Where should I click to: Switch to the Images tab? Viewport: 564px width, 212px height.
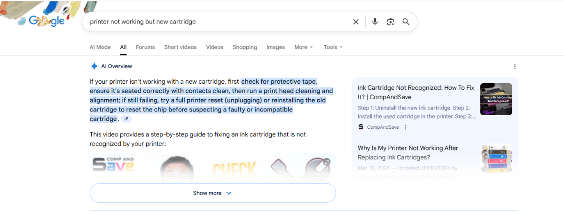pyautogui.click(x=275, y=47)
